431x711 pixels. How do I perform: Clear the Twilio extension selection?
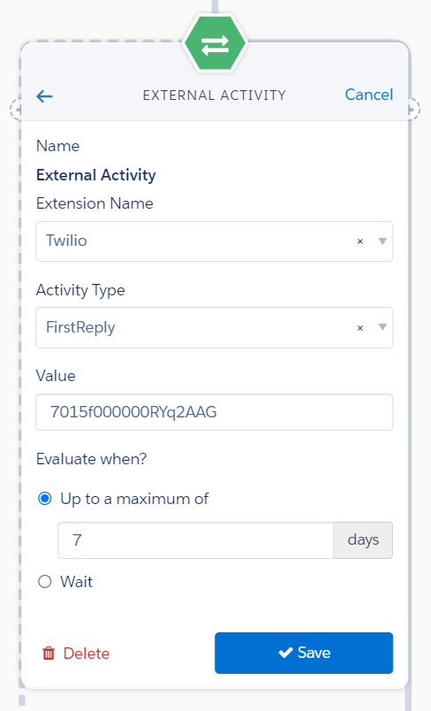click(360, 241)
